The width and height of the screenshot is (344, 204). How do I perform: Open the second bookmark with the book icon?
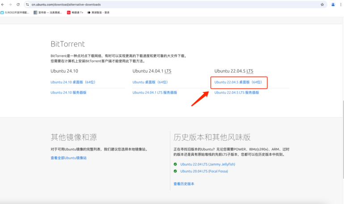click(x=48, y=12)
